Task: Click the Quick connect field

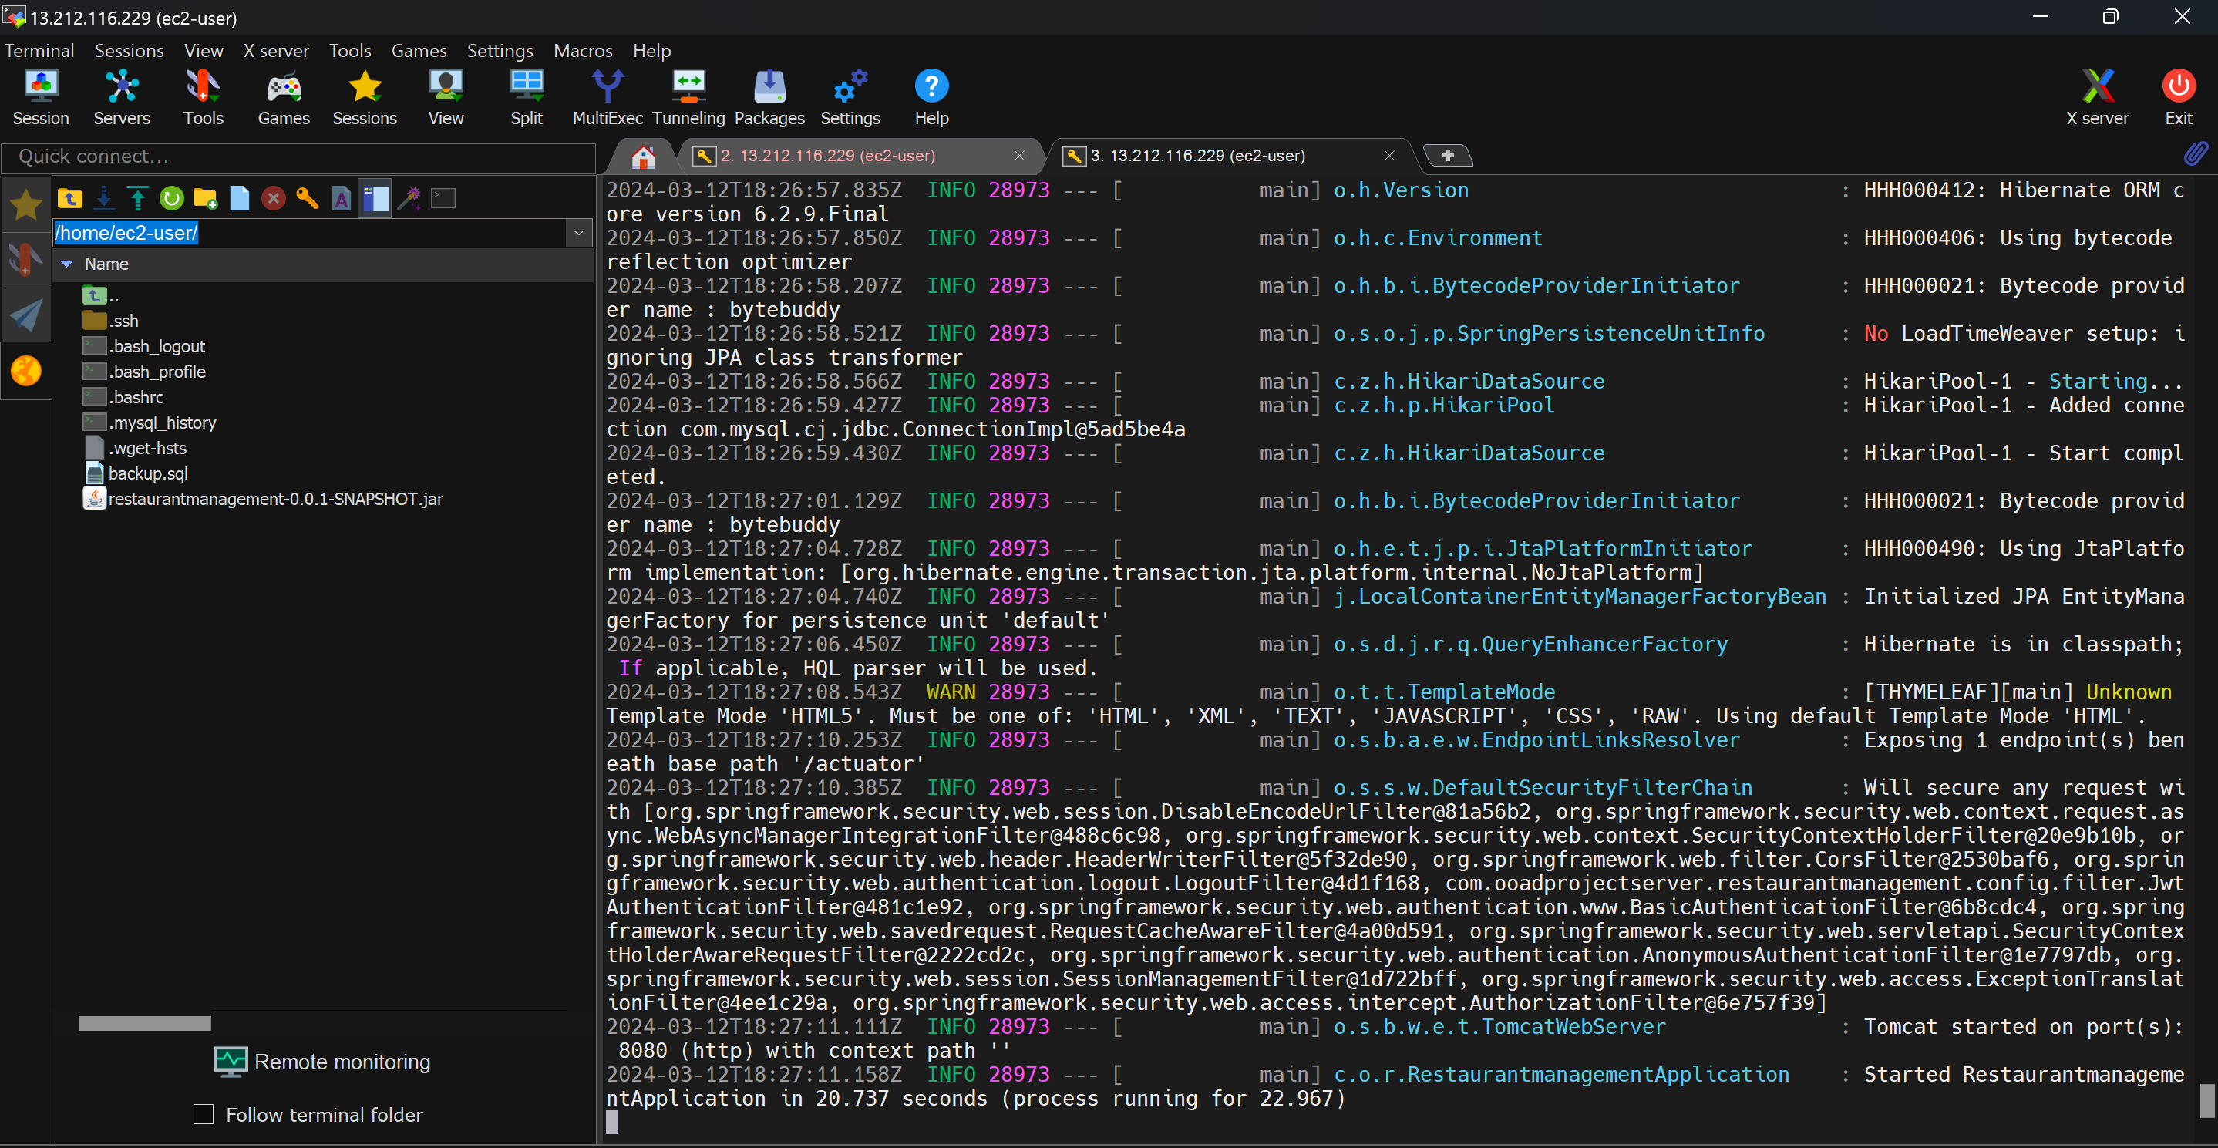Action: point(298,157)
